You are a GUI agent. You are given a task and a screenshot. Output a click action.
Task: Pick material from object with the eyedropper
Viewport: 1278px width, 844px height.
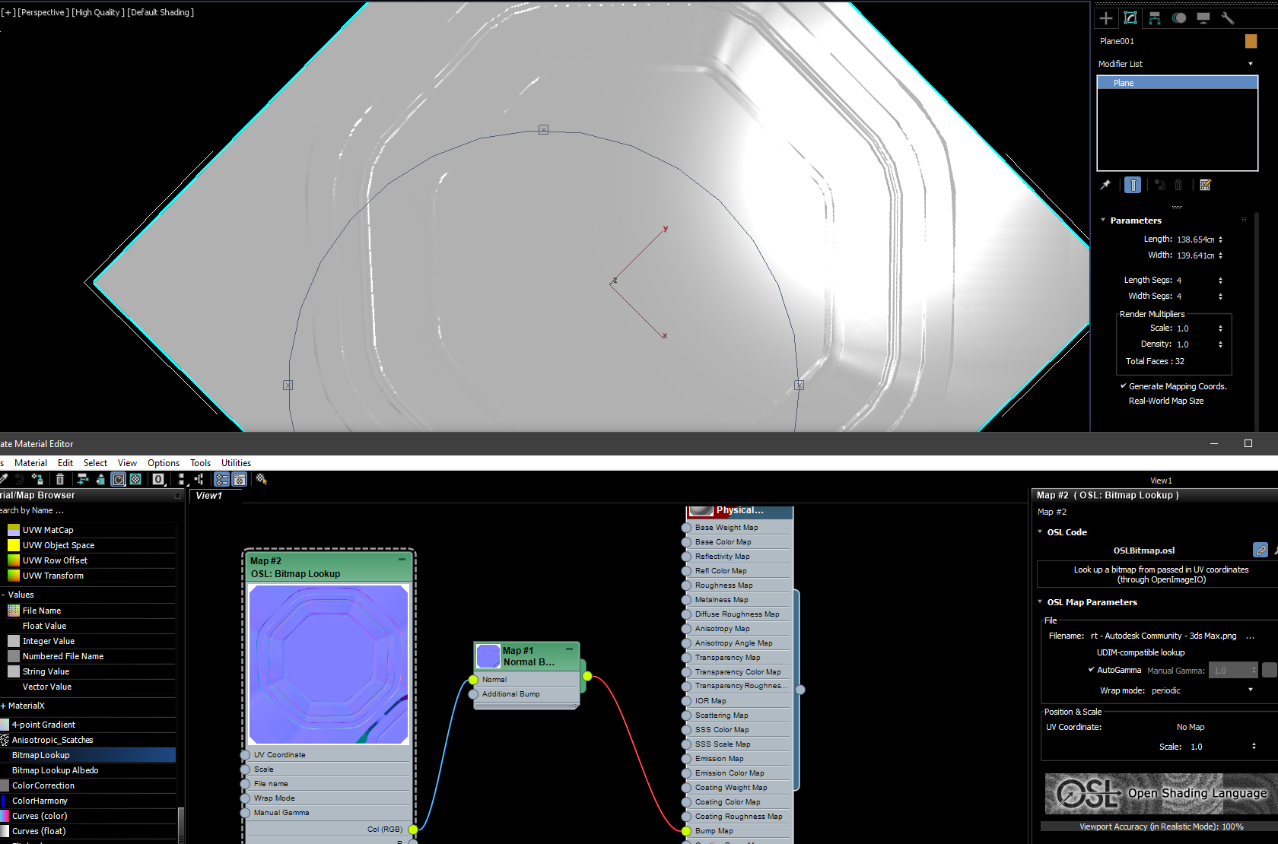pyautogui.click(x=4, y=479)
